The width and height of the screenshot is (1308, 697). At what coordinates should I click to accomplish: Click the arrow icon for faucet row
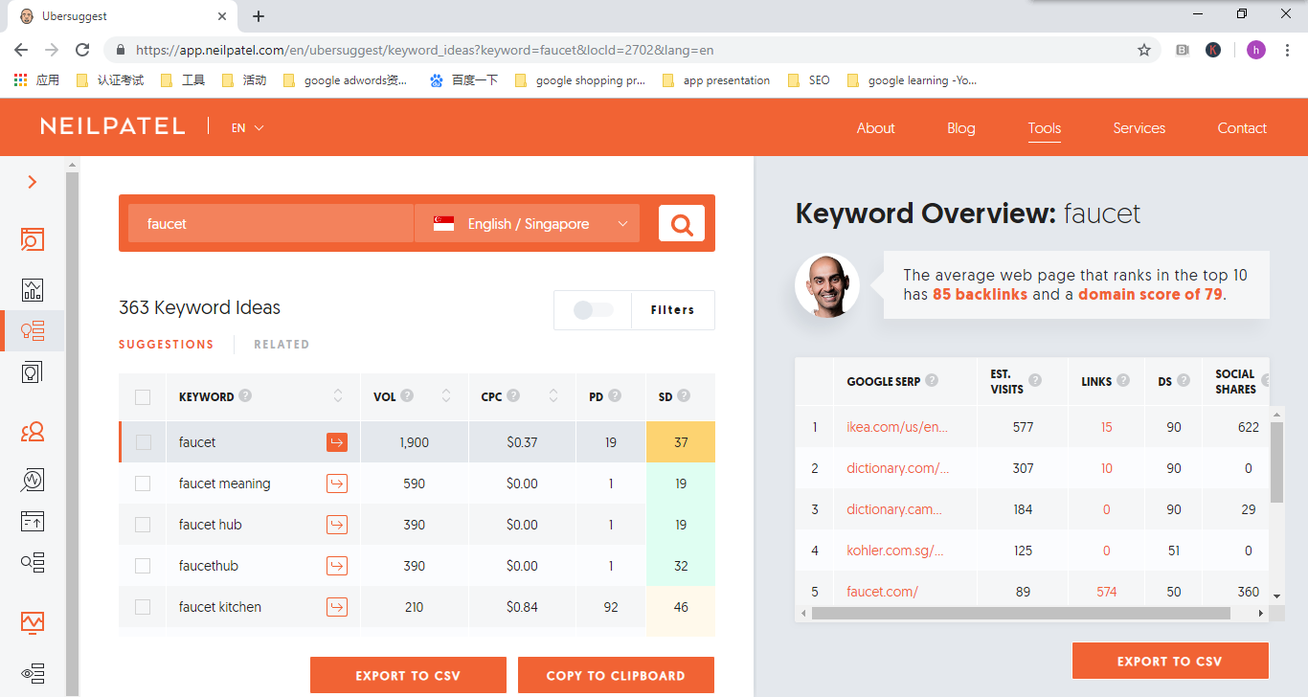point(337,442)
